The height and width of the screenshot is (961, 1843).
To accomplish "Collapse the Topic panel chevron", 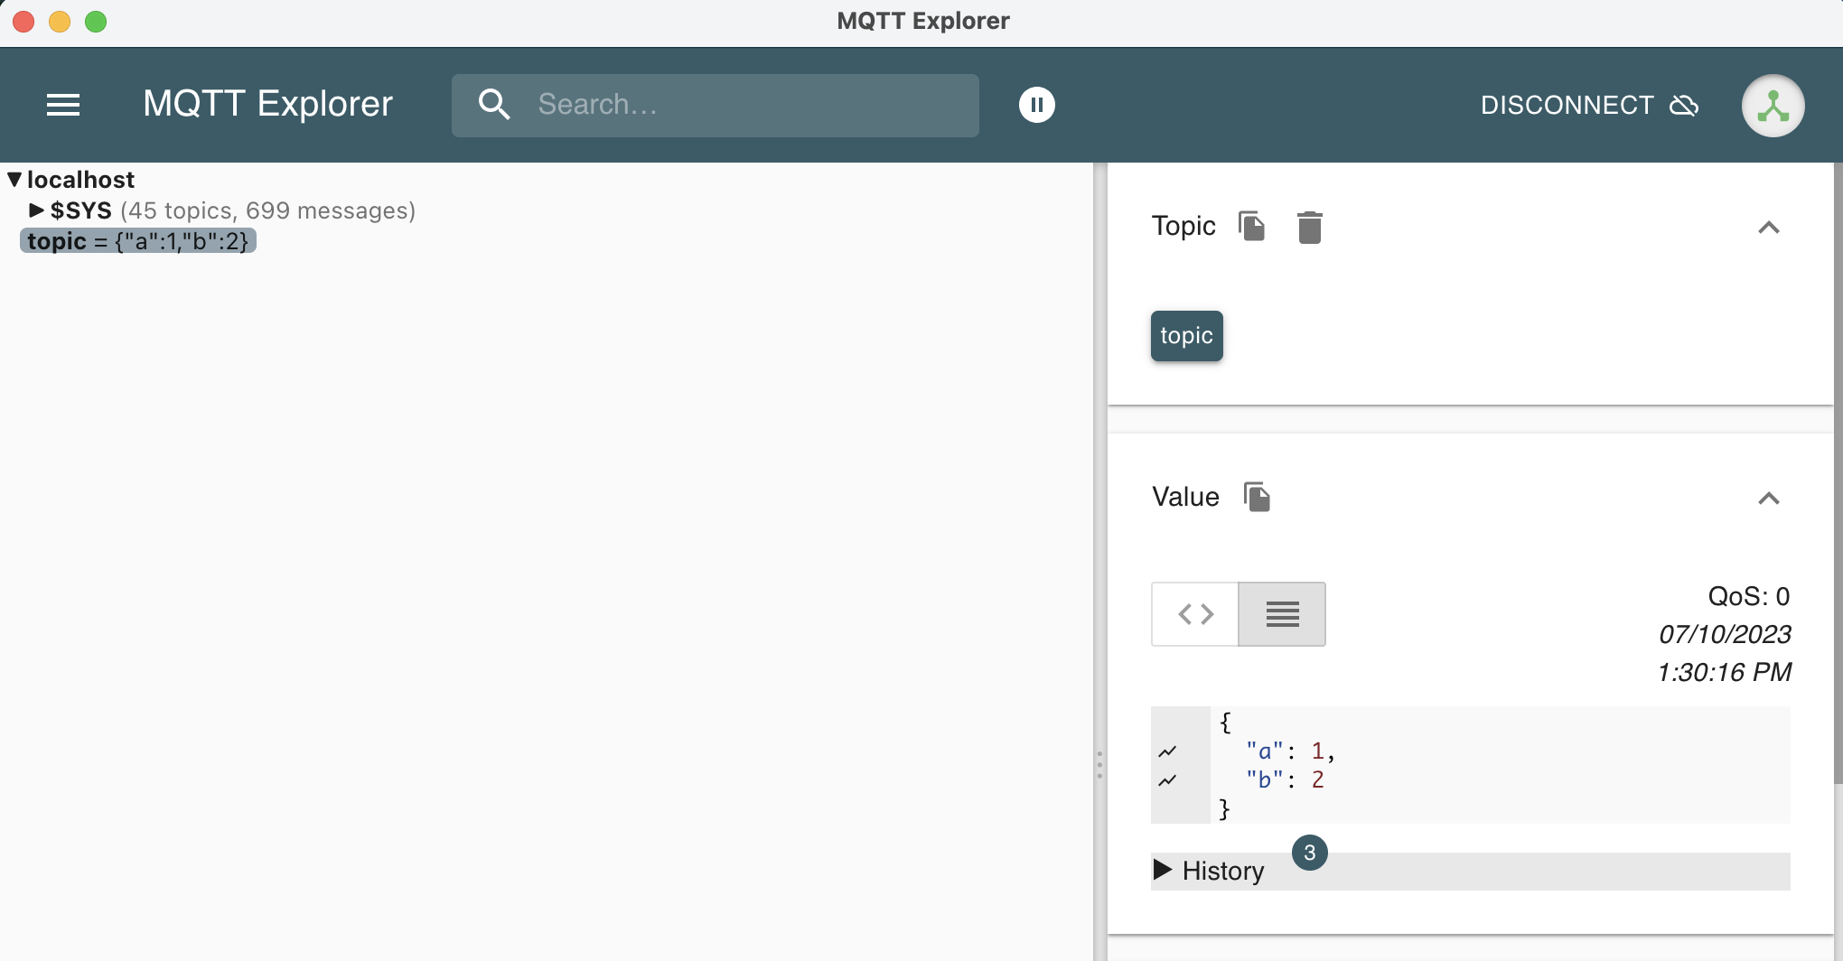I will [1768, 228].
